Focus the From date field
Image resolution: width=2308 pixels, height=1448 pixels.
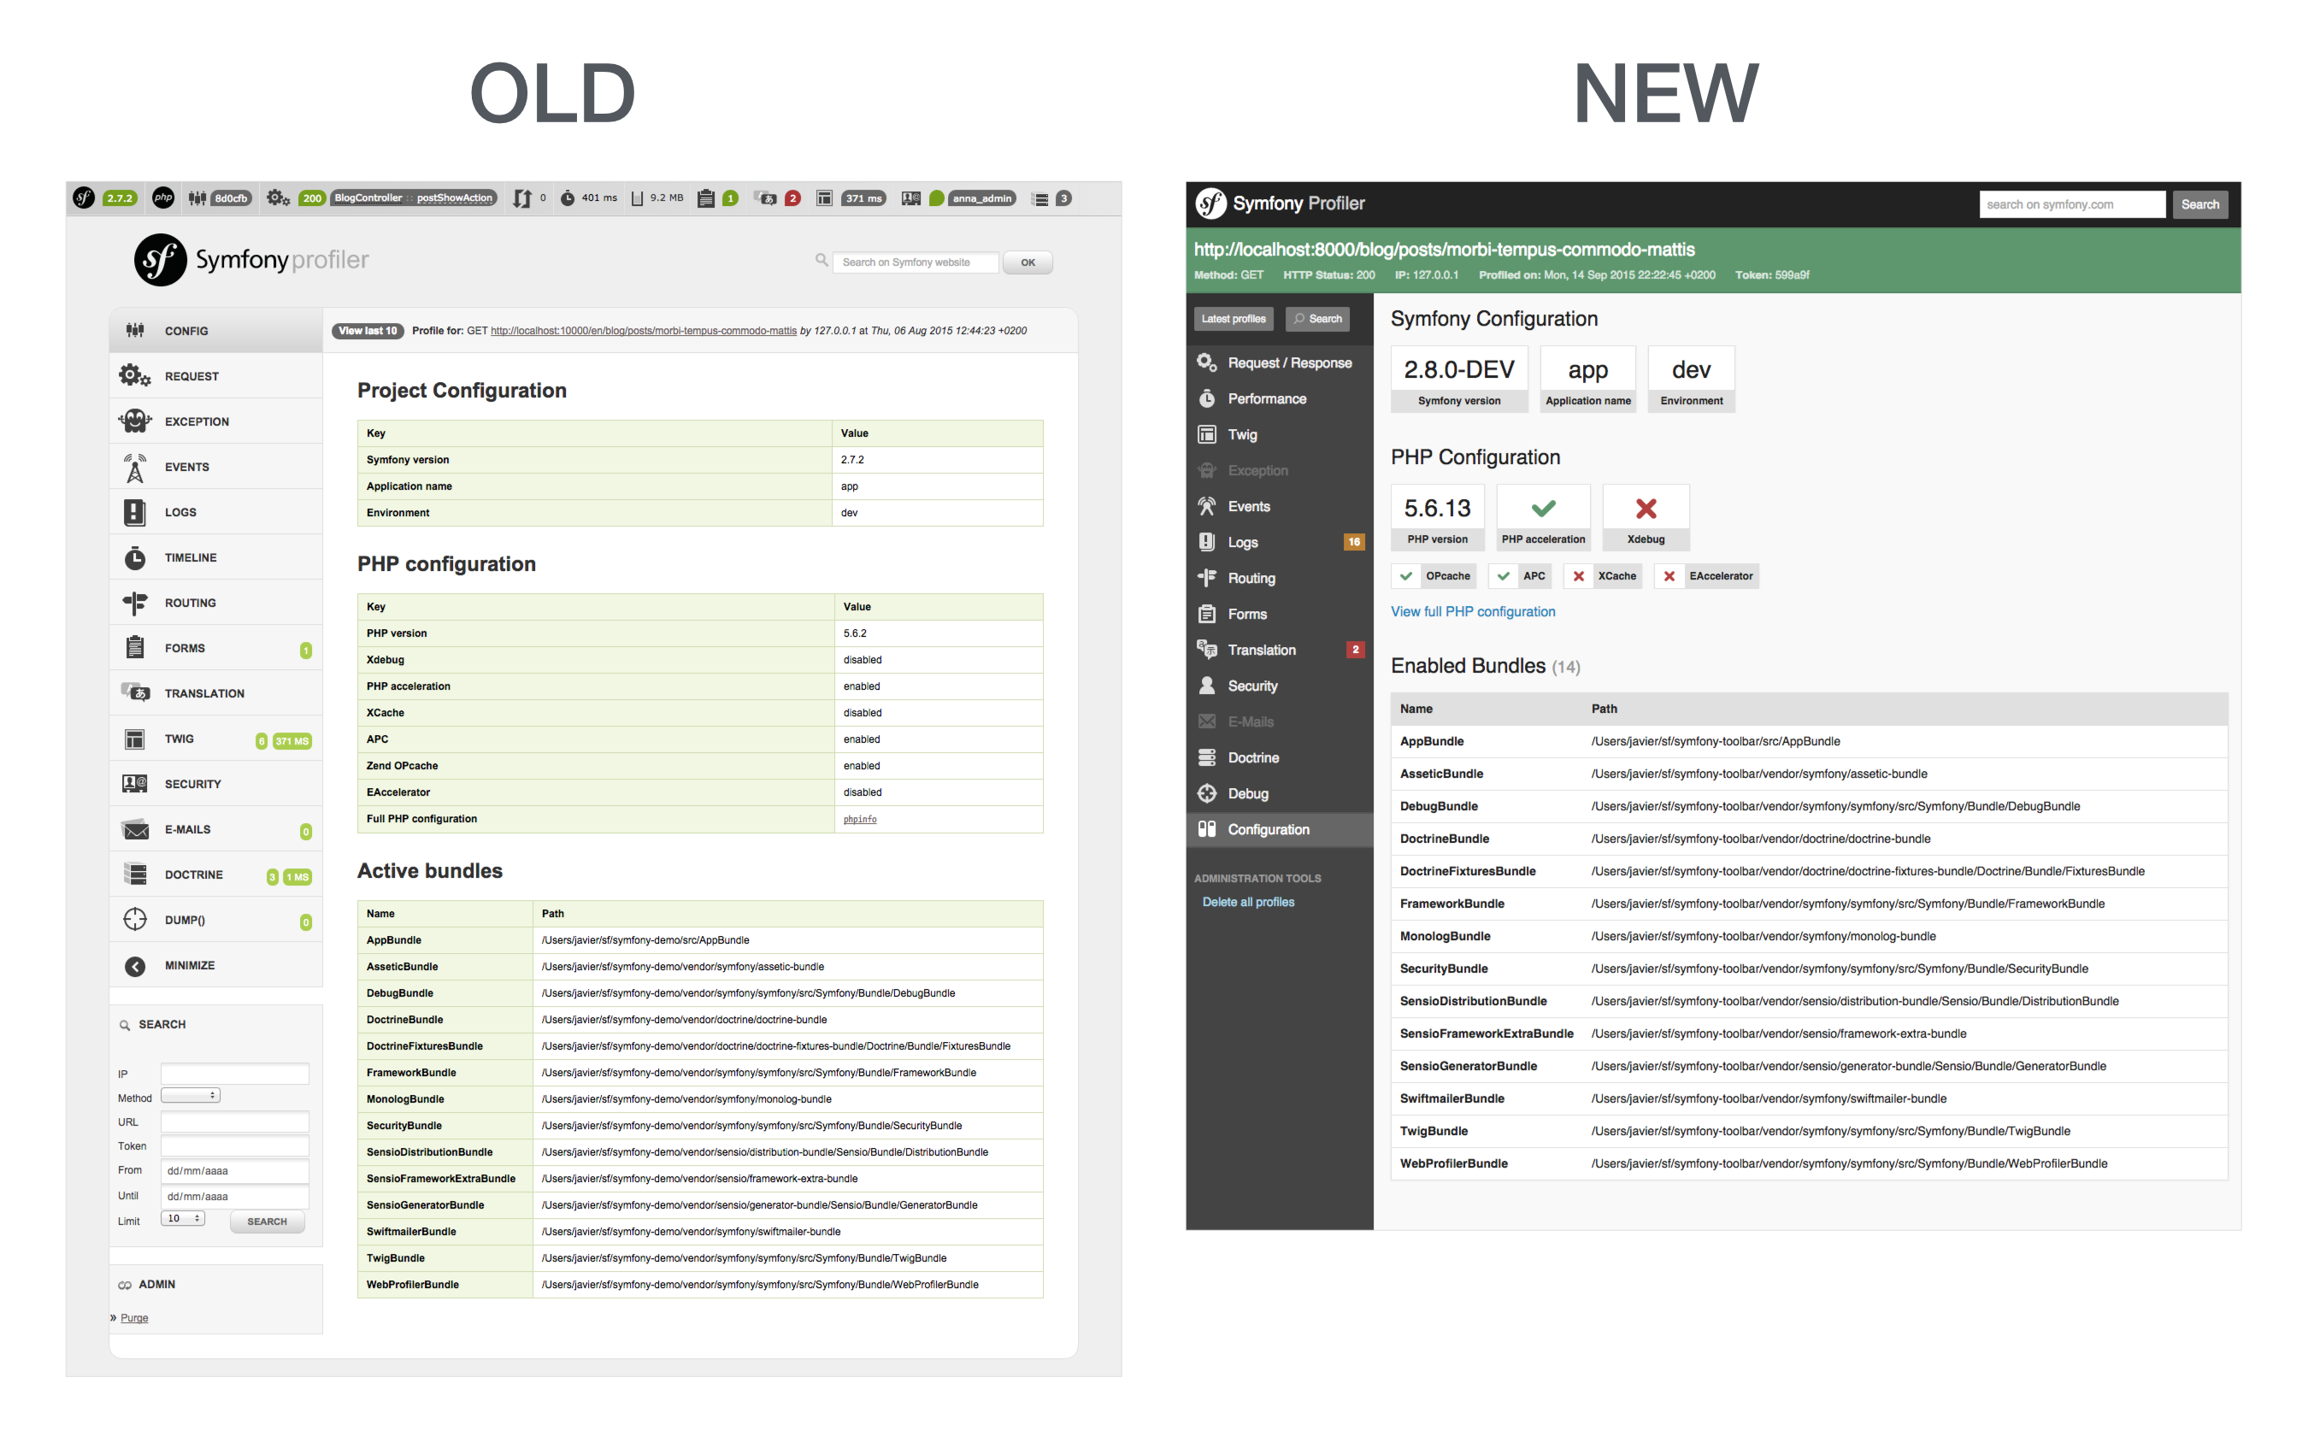pos(234,1170)
